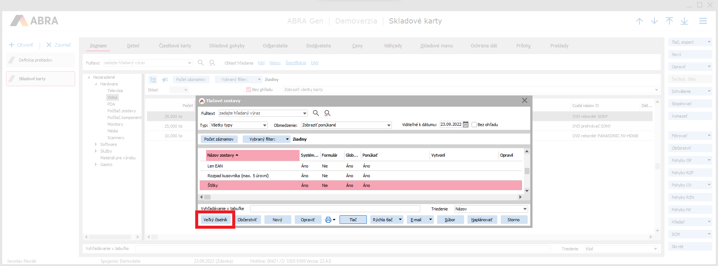
Task: Click the jump-to-last down arrow icon
Action: click(684, 21)
